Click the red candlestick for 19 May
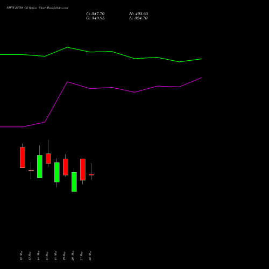This screenshot has height=269, width=269. [x=66, y=167]
